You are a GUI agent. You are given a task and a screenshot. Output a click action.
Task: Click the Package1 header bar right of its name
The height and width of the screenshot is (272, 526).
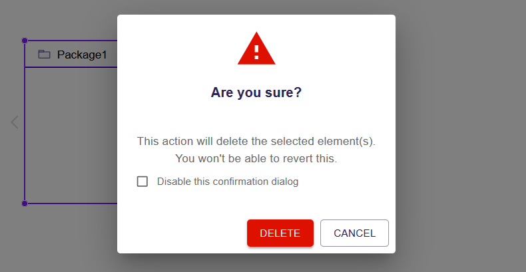[112, 55]
